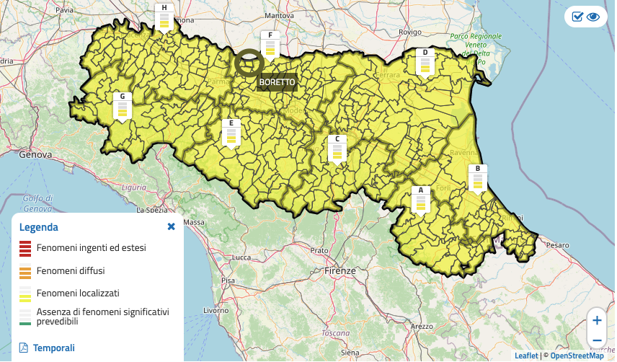Click the Rovigo city label
The width and height of the screenshot is (617, 362).
[x=410, y=32]
